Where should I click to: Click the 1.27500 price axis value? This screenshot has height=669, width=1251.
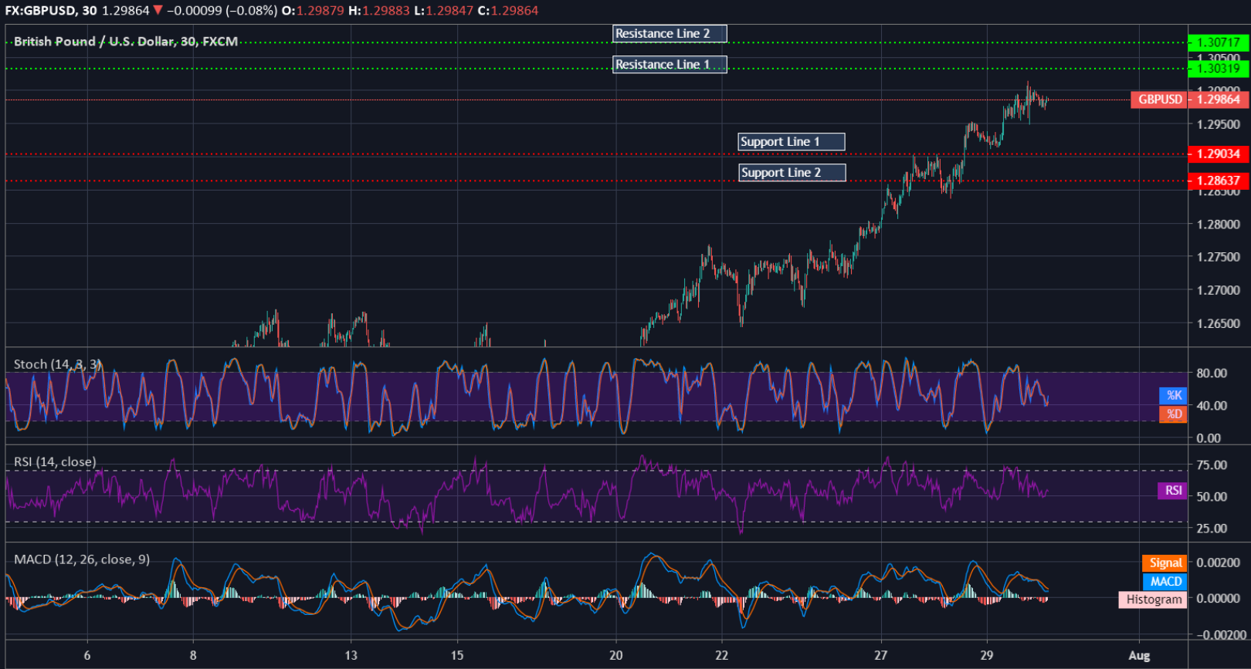[x=1219, y=257]
